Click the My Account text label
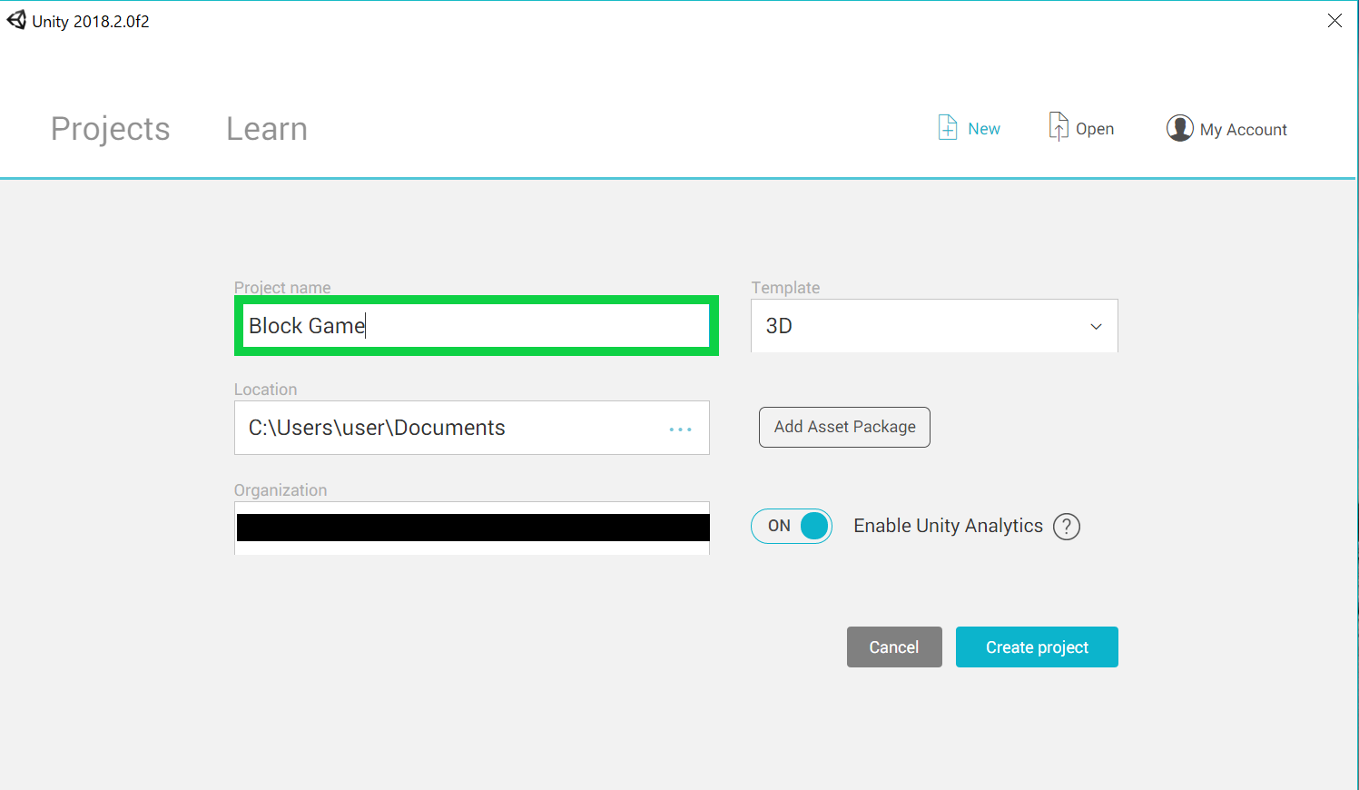 [x=1243, y=130]
